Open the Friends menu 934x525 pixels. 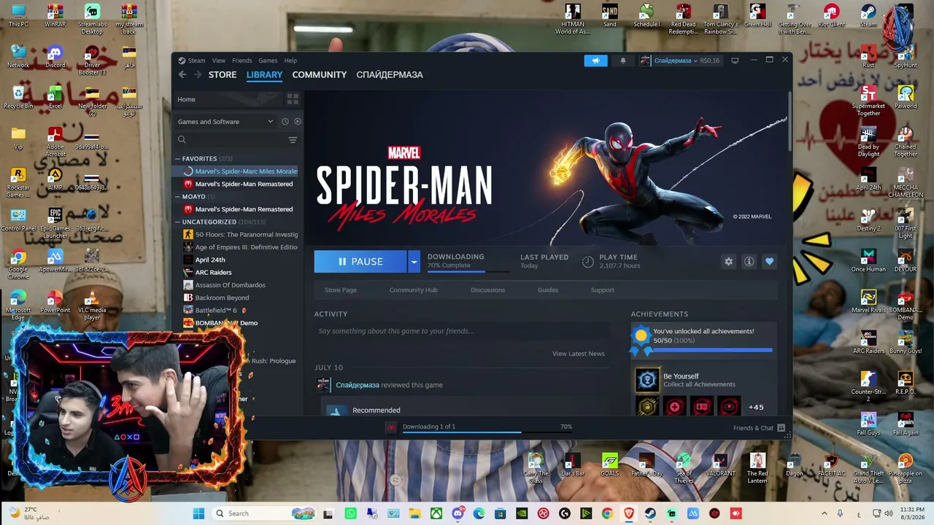pos(242,61)
